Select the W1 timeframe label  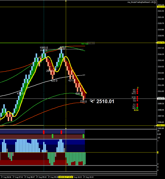[134, 106]
